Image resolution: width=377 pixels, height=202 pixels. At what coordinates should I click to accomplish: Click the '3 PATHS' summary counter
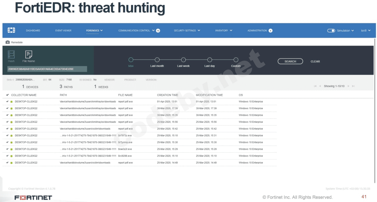66,87
